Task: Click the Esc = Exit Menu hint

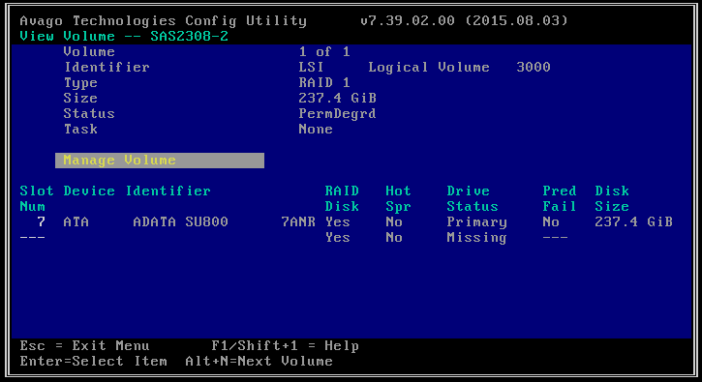Action: [x=84, y=346]
